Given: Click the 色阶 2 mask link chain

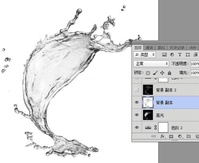Looking at the screenshot, I should coord(156,127).
